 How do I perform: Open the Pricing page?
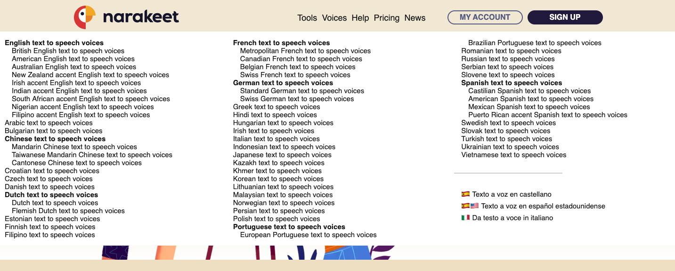[x=387, y=17]
